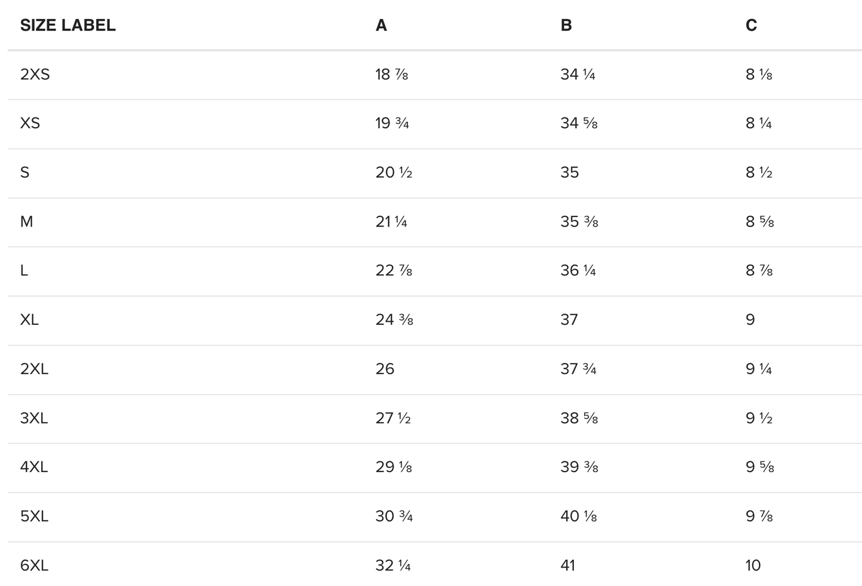Click the column A header
862x586 pixels.
pos(381,25)
